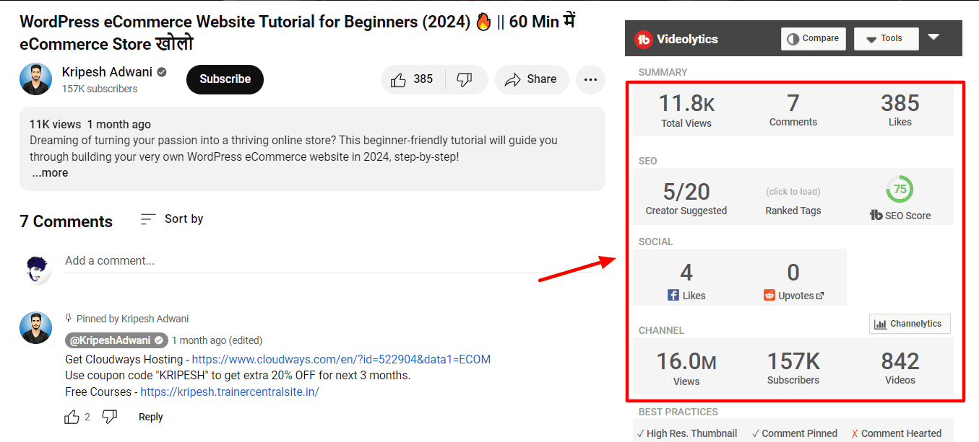Click Kripesh Adwani channel avatar
This screenshot has height=442, width=979.
click(x=35, y=79)
